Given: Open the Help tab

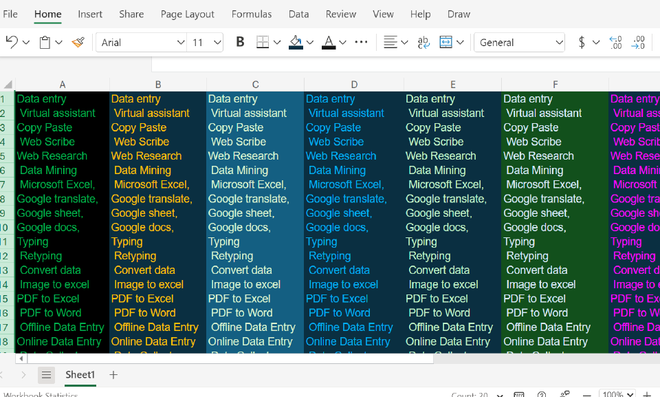Looking at the screenshot, I should click(x=421, y=14).
